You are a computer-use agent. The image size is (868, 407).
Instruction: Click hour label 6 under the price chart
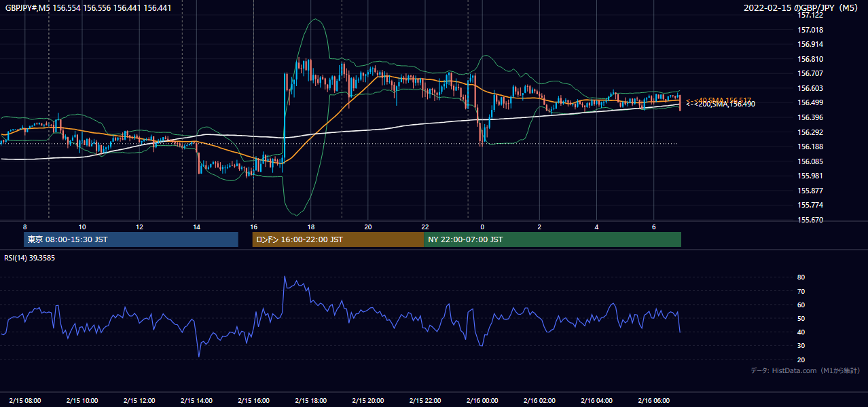(x=653, y=227)
